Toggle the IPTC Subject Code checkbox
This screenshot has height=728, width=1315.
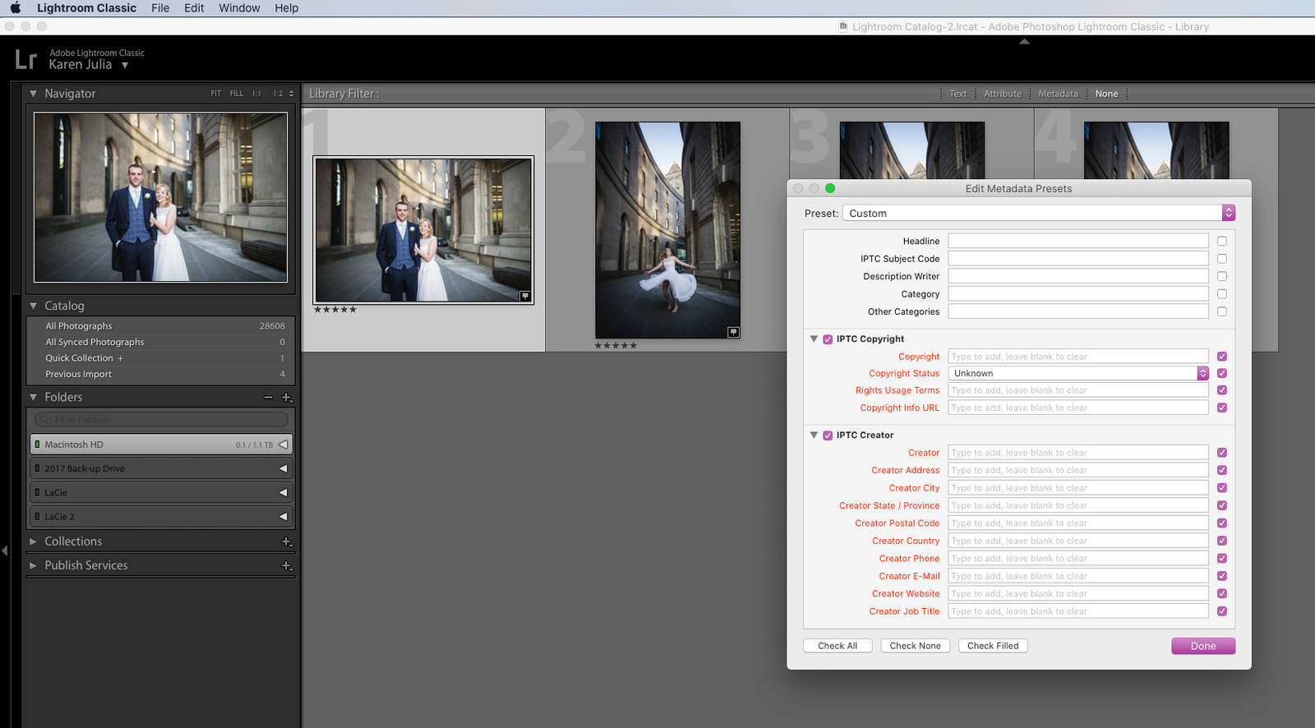1222,259
